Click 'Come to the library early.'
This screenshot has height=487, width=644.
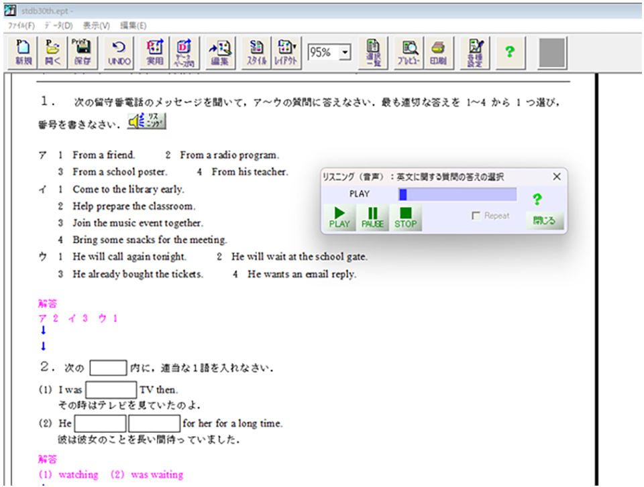tap(129, 189)
